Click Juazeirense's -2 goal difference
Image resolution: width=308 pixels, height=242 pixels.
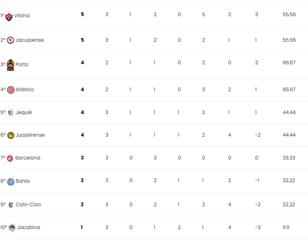pos(258,135)
